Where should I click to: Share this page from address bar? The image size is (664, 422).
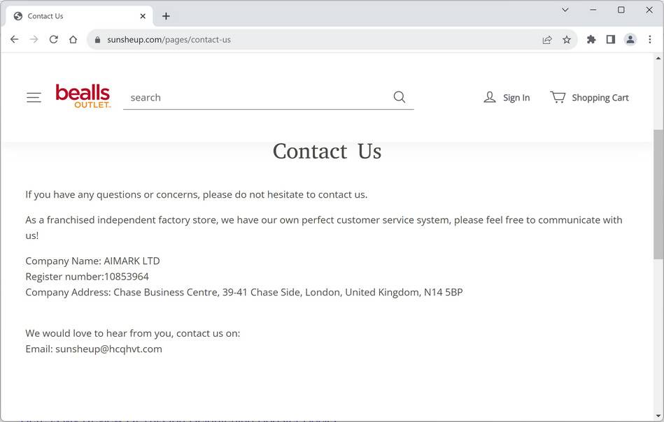click(547, 40)
